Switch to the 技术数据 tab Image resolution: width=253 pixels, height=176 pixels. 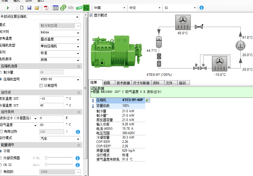(123, 83)
